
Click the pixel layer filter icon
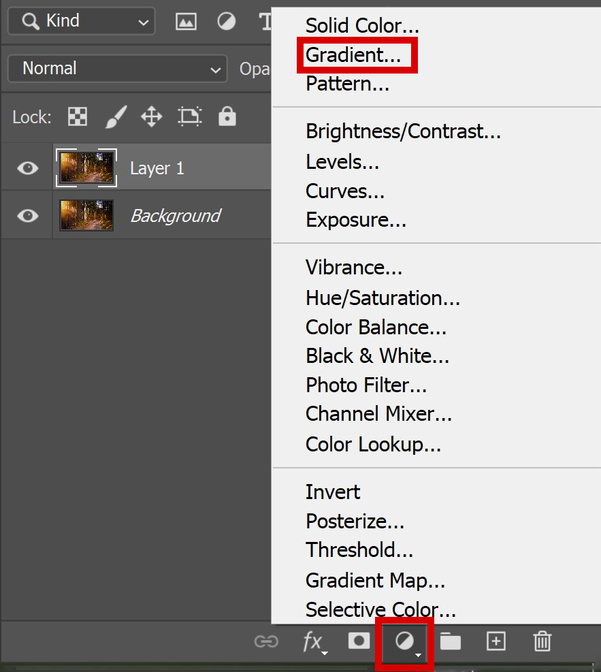(x=186, y=21)
